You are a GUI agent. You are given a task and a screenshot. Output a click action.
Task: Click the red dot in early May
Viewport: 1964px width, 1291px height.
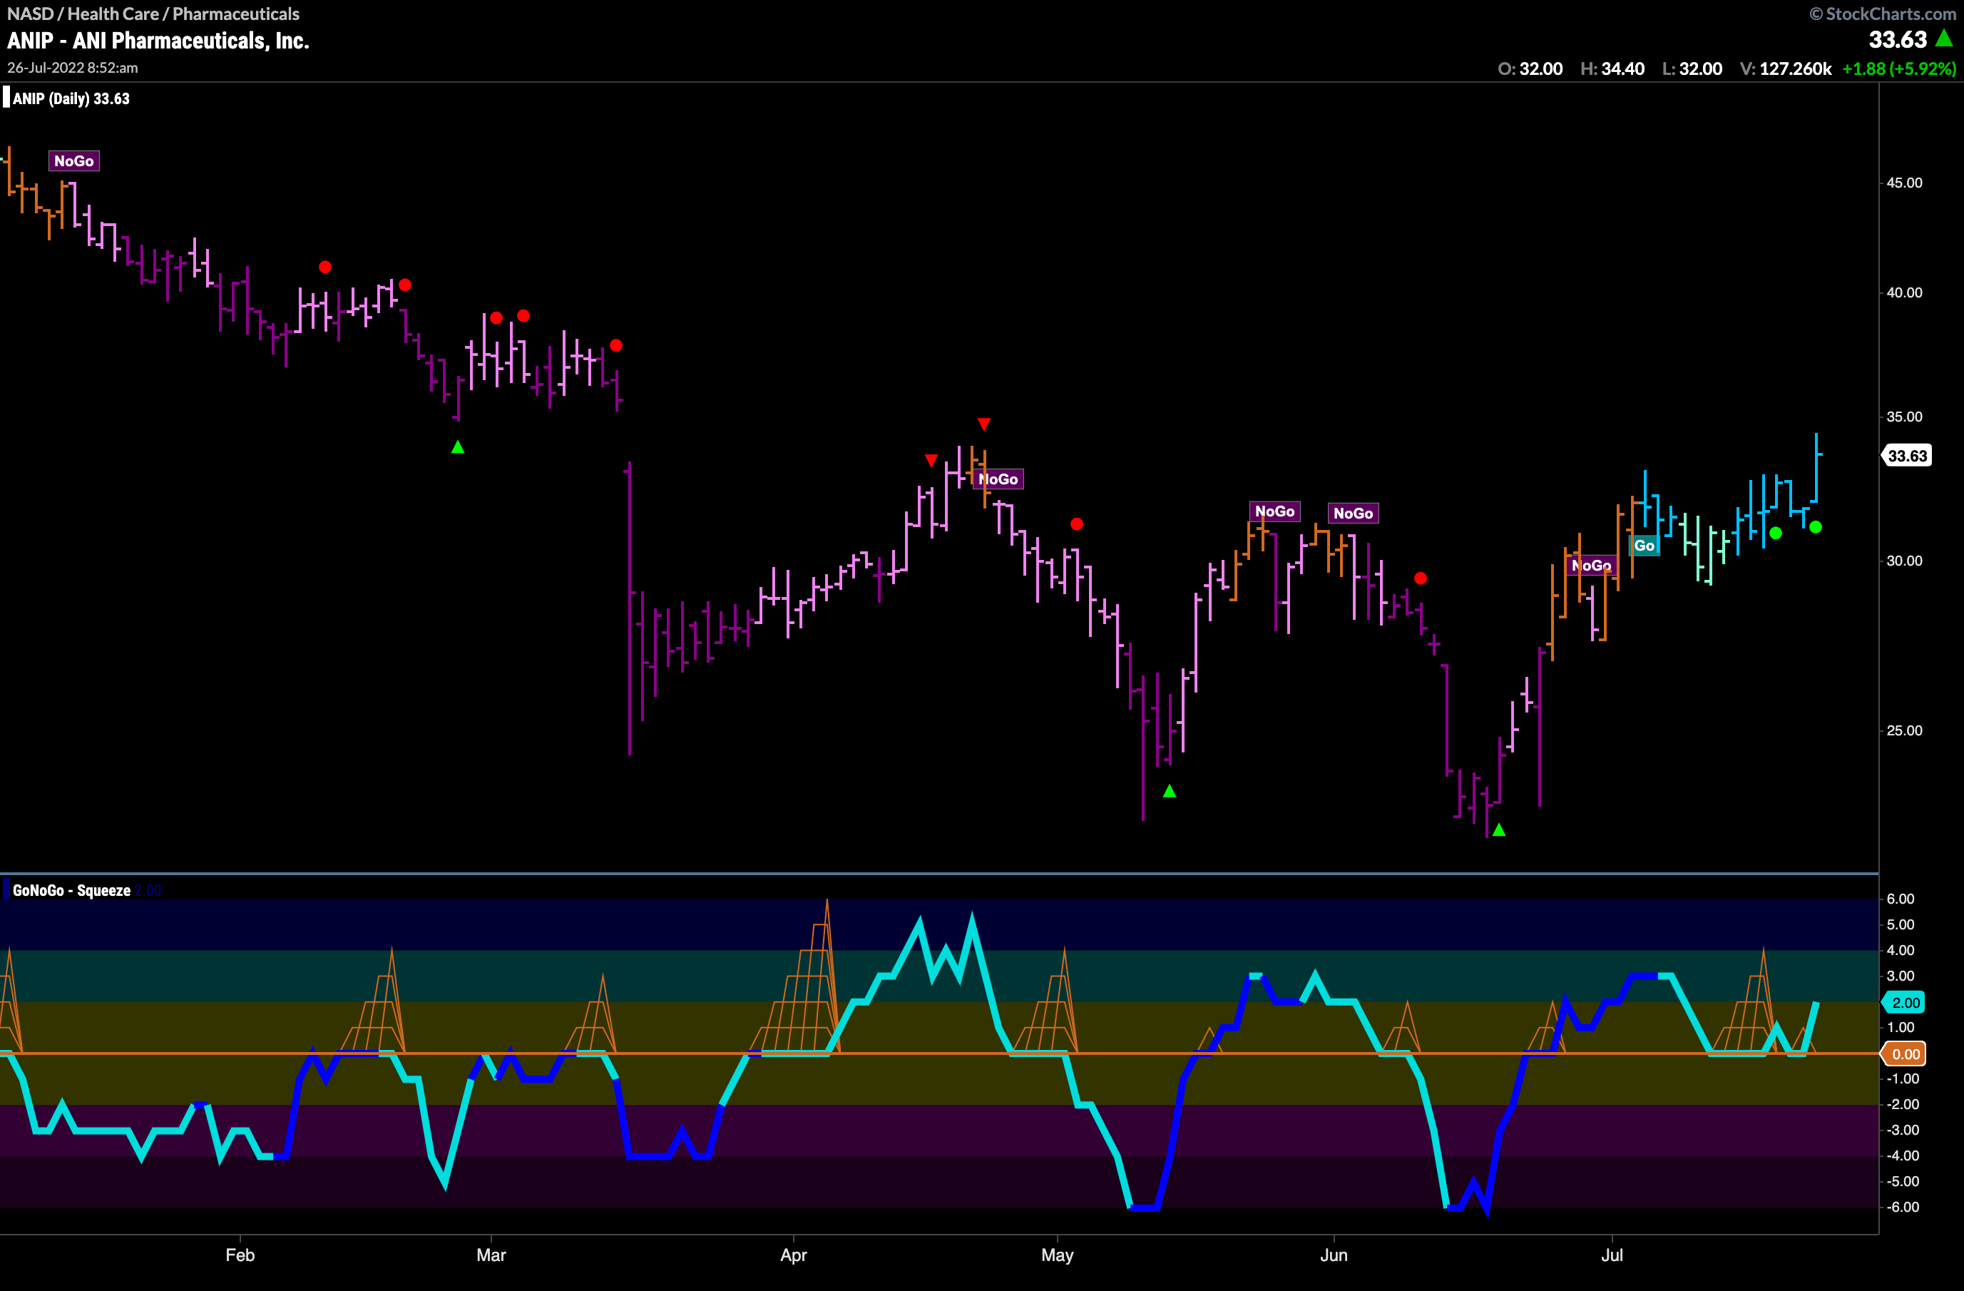tap(1076, 524)
